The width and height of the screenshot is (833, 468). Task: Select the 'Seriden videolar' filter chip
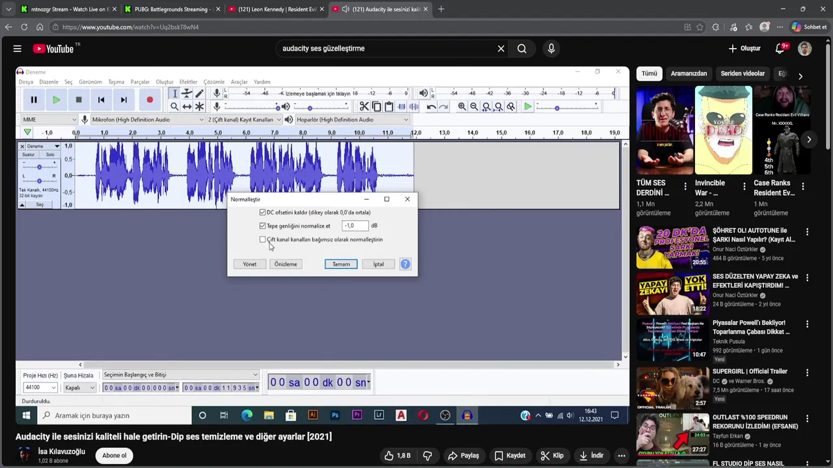click(743, 73)
